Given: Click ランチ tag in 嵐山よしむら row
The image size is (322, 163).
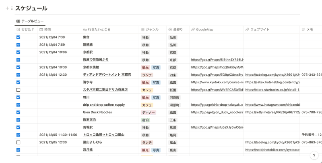Looking at the screenshot, I should [x=147, y=143].
